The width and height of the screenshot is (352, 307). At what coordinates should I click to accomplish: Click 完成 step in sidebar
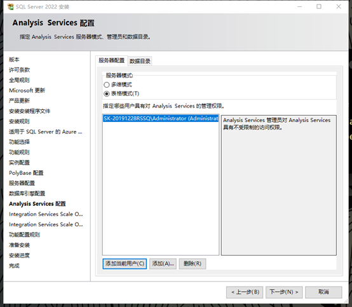(14, 266)
